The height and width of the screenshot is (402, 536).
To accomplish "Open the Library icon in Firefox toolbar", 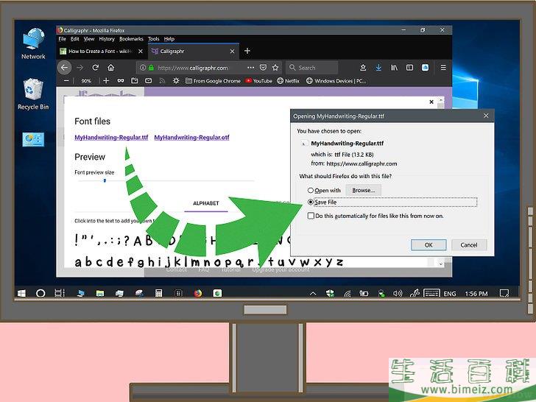I will (x=394, y=68).
